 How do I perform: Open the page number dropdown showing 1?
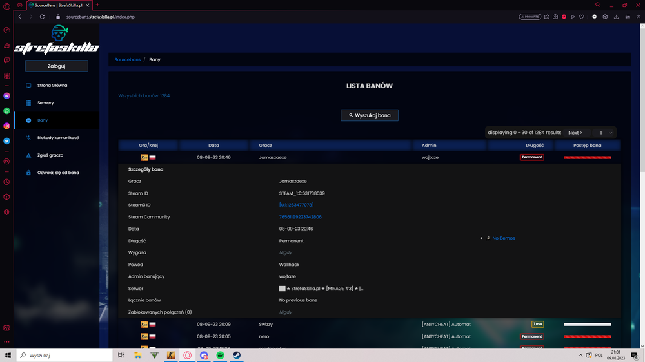[605, 133]
